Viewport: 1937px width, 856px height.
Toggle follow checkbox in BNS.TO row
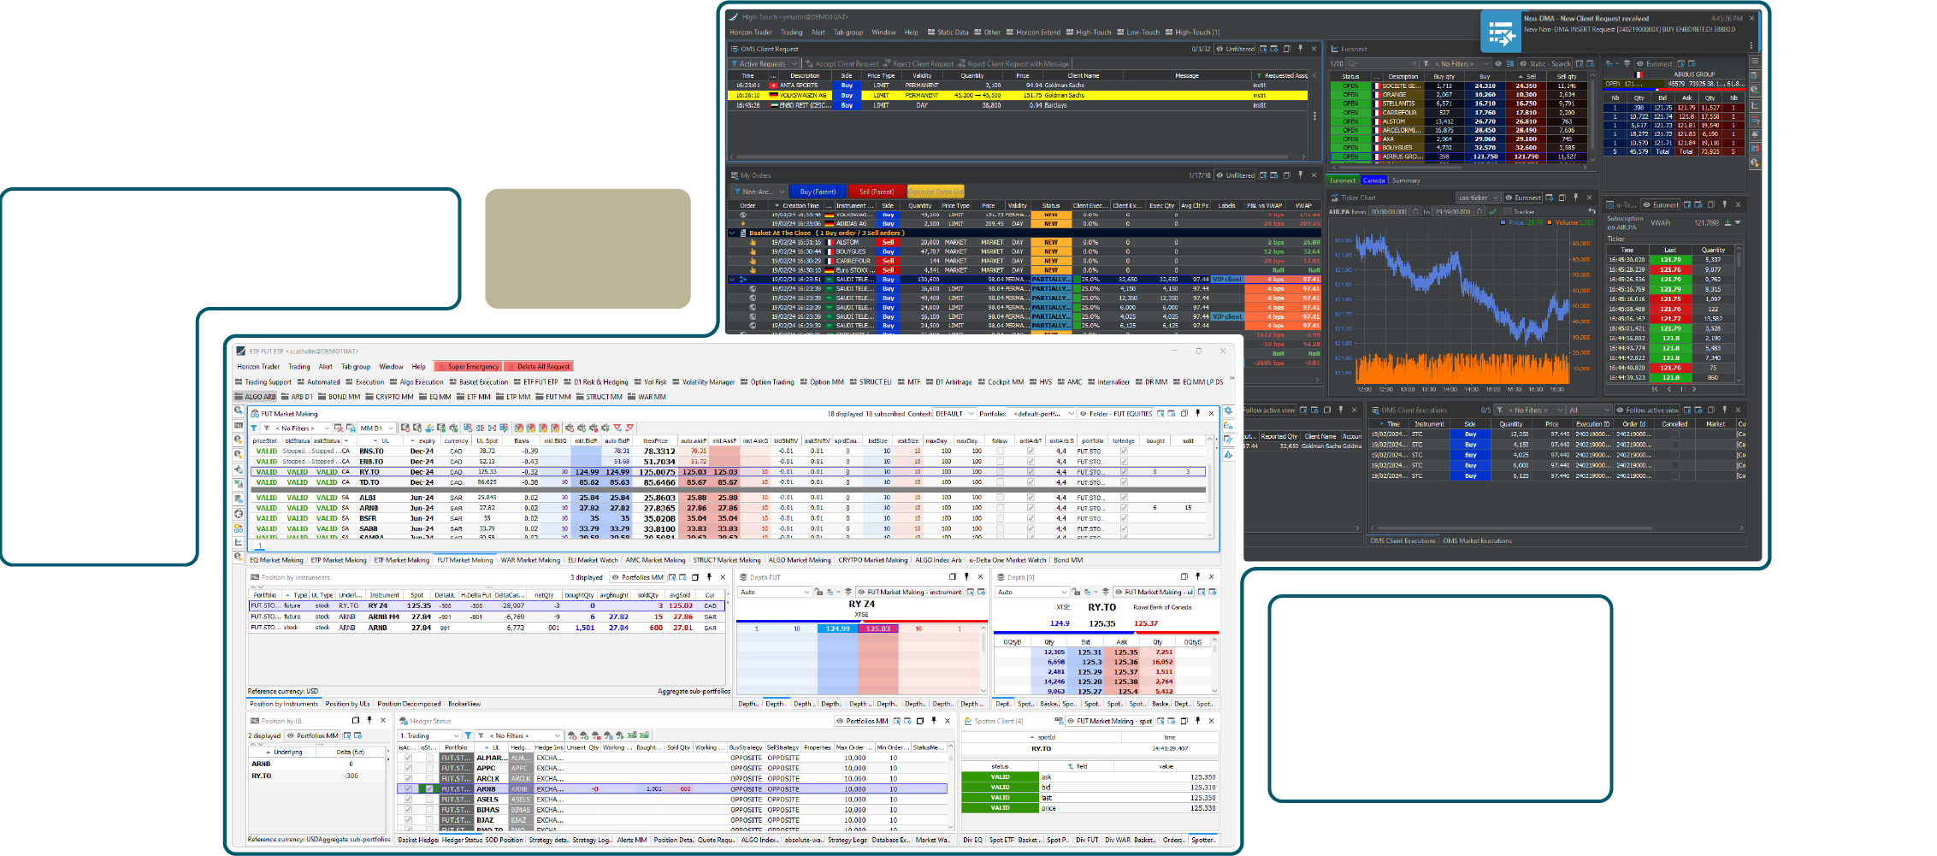tap(1000, 451)
